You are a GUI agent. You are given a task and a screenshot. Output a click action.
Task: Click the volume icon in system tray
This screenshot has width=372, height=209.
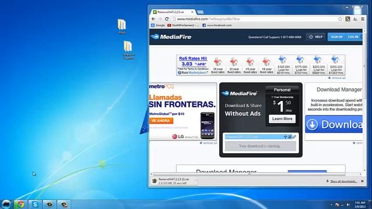pyautogui.click(x=348, y=205)
